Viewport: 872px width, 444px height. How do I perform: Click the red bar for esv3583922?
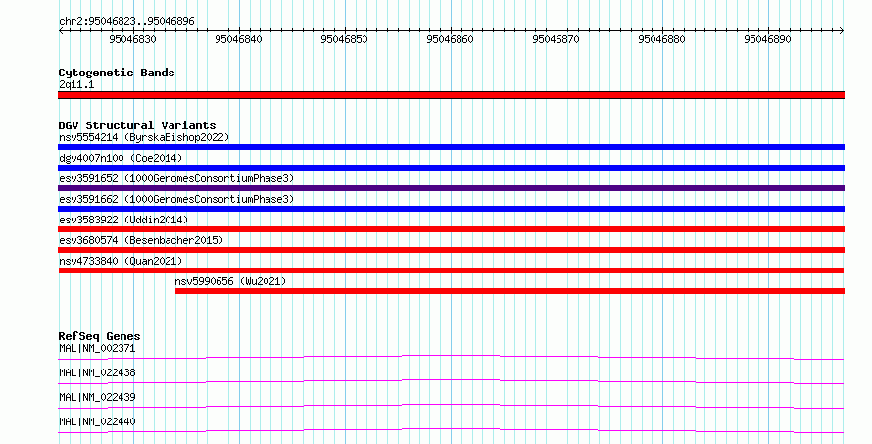[451, 229]
